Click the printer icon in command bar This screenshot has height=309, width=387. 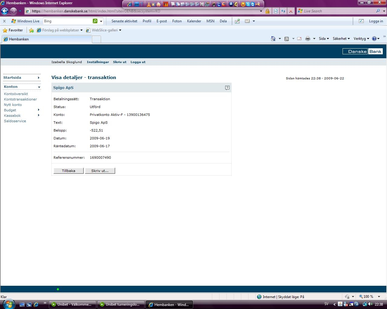(x=308, y=39)
